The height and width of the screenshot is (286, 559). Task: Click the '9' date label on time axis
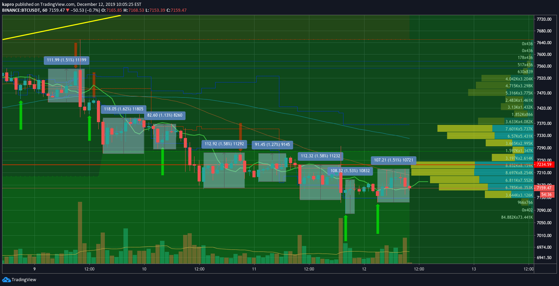[34, 269]
